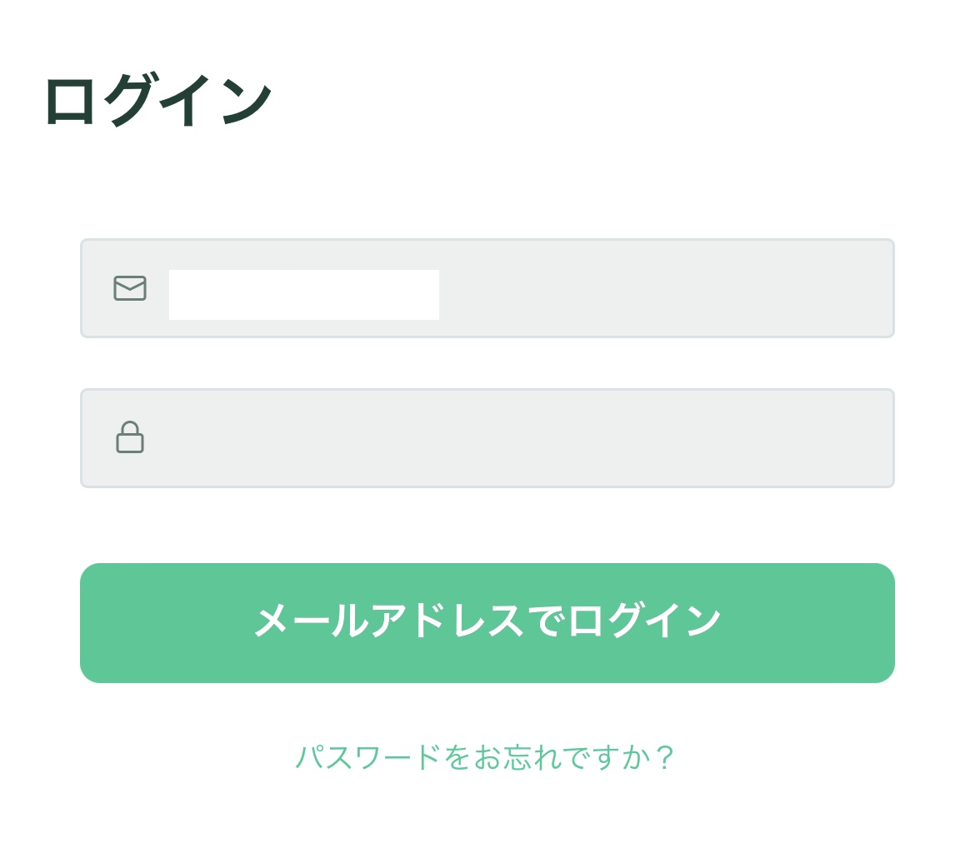This screenshot has width=975, height=843.
Task: Select the filled-in email address text
Action: point(304,295)
